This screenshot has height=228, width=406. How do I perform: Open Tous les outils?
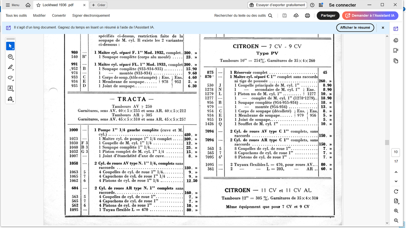pyautogui.click(x=16, y=16)
